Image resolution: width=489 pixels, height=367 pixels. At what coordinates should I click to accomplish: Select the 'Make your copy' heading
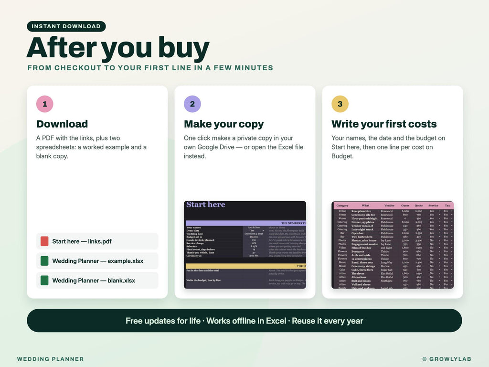point(224,124)
